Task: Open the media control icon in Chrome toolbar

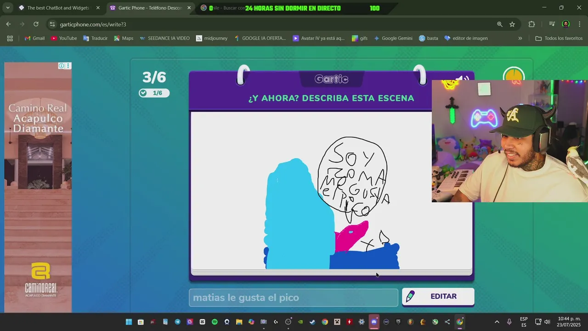Action: point(552,24)
